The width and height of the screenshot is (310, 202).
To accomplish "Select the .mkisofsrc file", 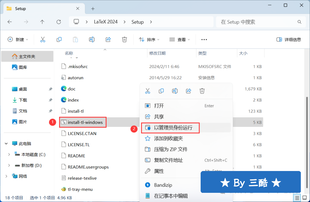I will coord(78,67).
